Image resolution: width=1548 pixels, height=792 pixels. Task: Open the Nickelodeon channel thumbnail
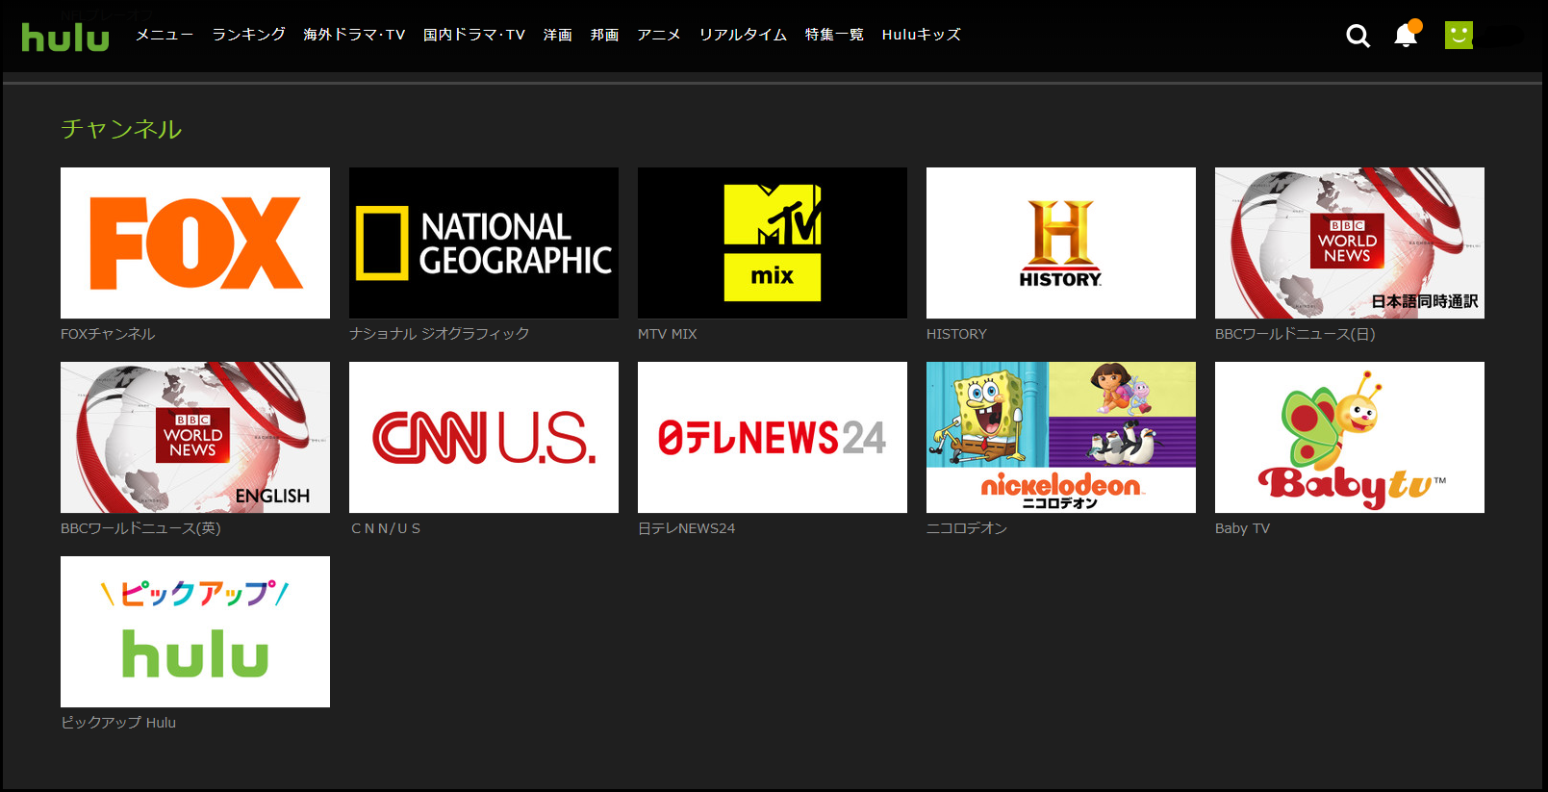tap(1061, 437)
